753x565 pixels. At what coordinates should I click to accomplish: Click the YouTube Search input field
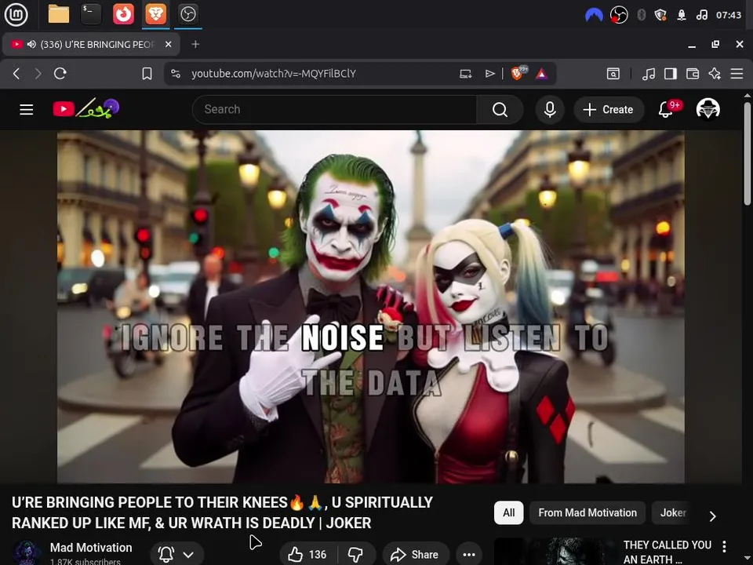pyautogui.click(x=334, y=110)
